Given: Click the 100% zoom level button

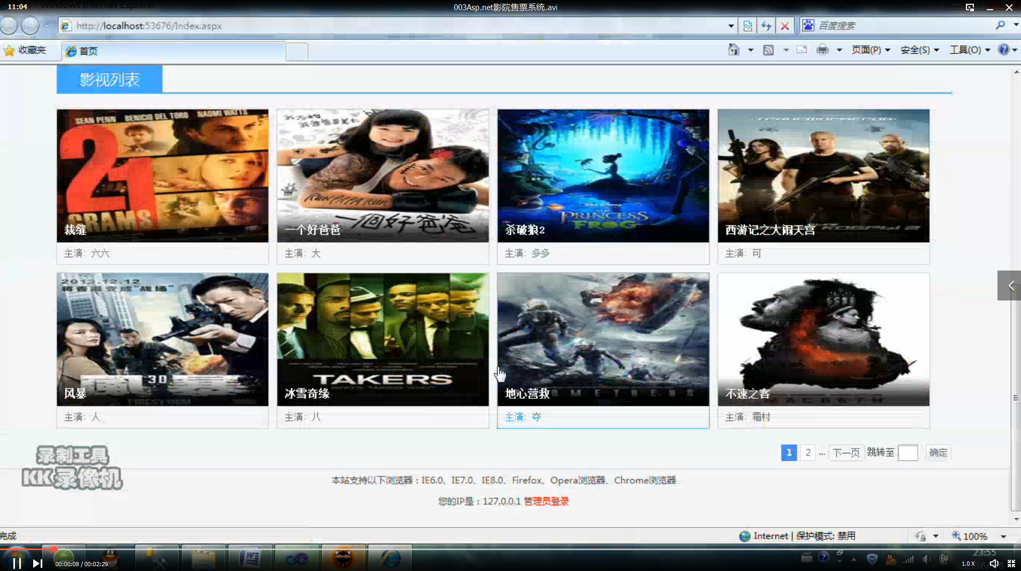Looking at the screenshot, I should 970,536.
